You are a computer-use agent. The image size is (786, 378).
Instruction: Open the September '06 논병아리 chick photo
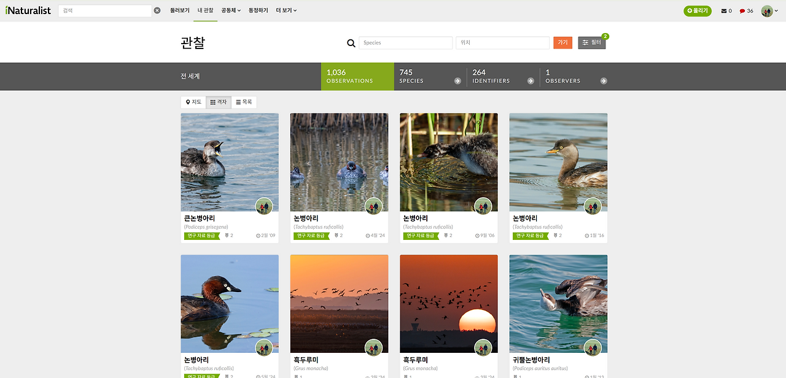tap(449, 162)
